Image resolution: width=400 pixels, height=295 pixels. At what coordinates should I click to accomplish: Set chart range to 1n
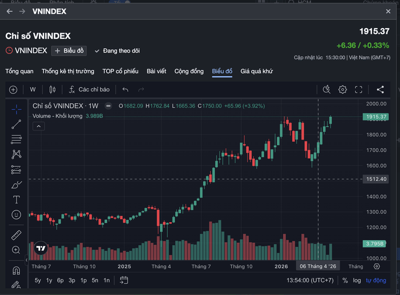click(x=107, y=281)
